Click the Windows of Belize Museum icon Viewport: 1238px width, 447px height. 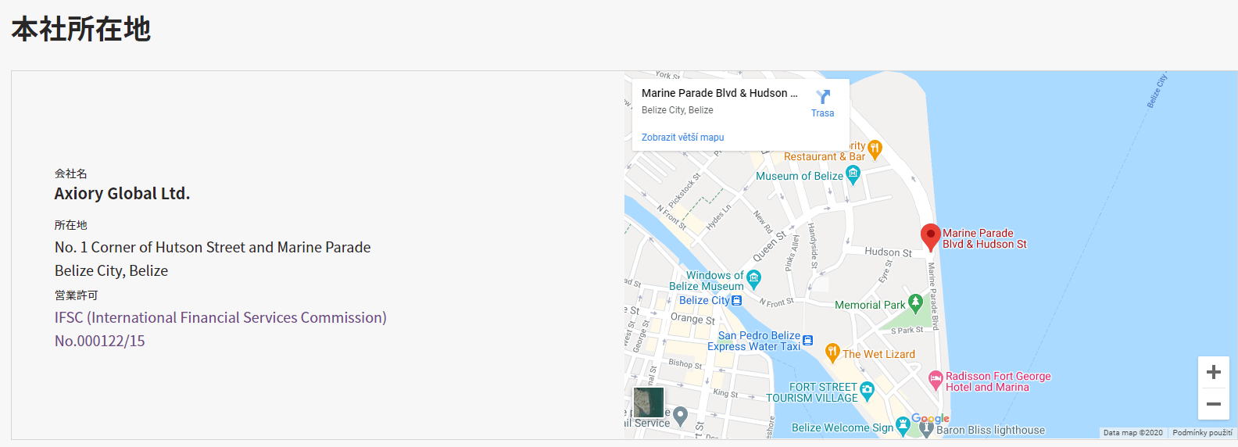[753, 277]
